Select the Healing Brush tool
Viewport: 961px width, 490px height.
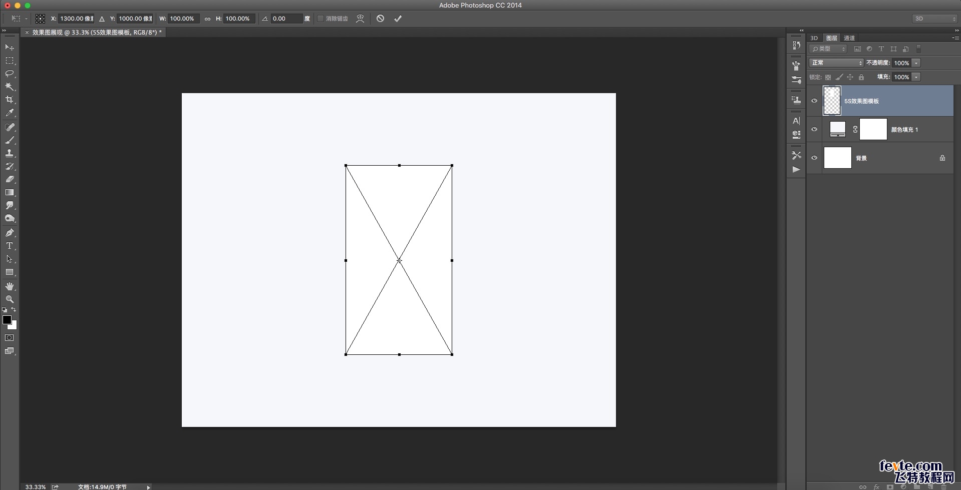pyautogui.click(x=10, y=127)
